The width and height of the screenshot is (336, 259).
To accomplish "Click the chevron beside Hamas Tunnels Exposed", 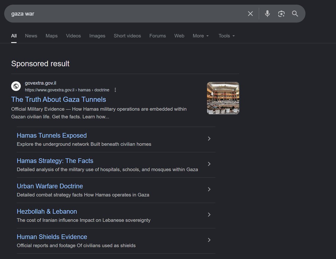I will (x=209, y=139).
